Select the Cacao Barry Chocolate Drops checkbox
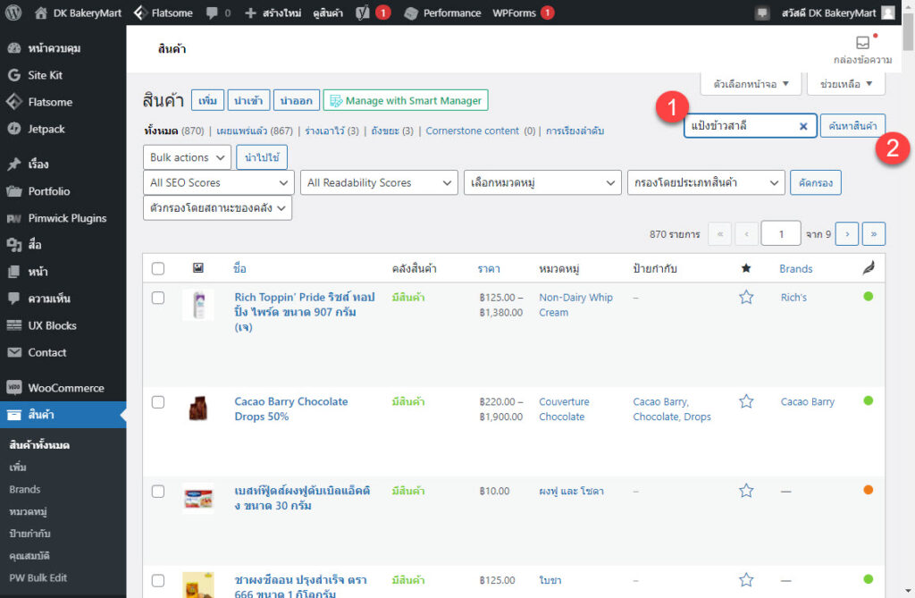Screen dimensions: 915x598 coord(158,402)
